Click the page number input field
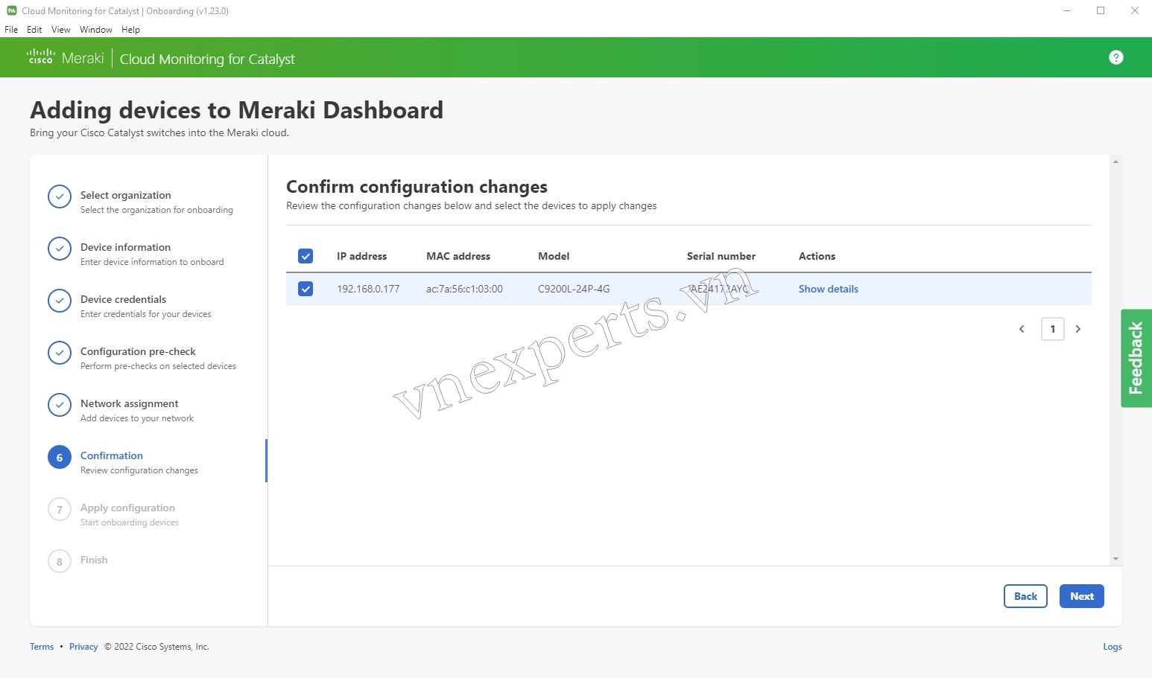 click(1052, 328)
